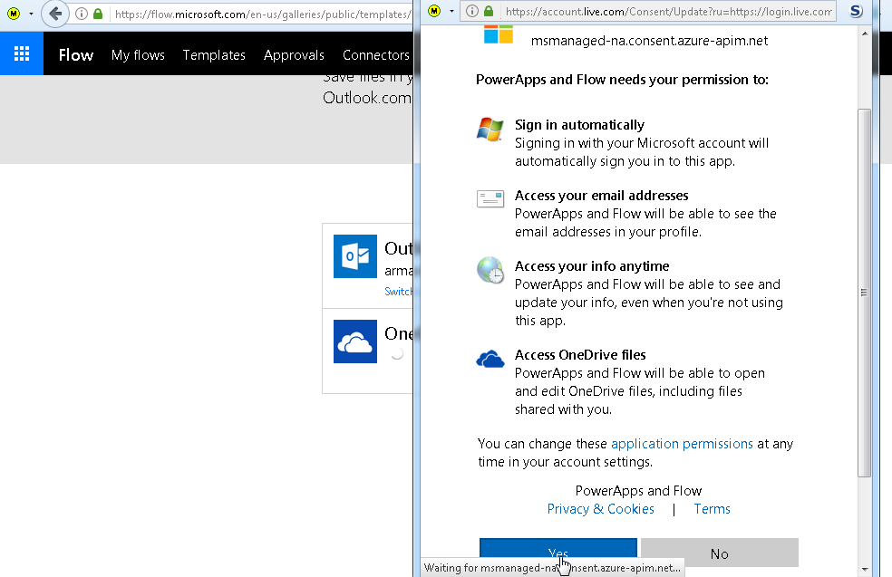Open My flows in navigation bar

pyautogui.click(x=138, y=55)
